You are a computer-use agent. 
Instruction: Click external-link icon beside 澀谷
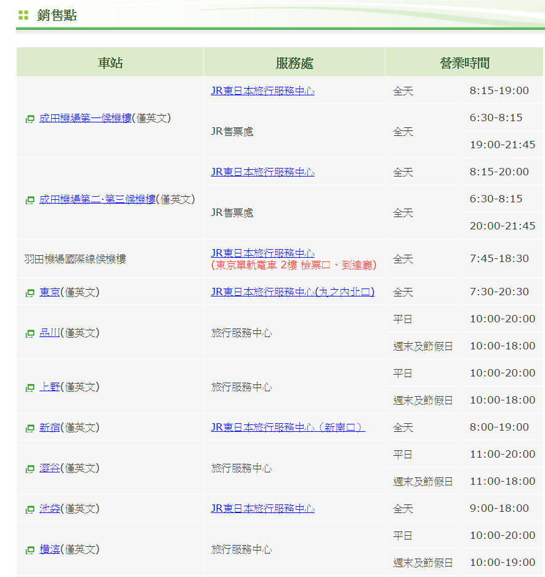[30, 469]
